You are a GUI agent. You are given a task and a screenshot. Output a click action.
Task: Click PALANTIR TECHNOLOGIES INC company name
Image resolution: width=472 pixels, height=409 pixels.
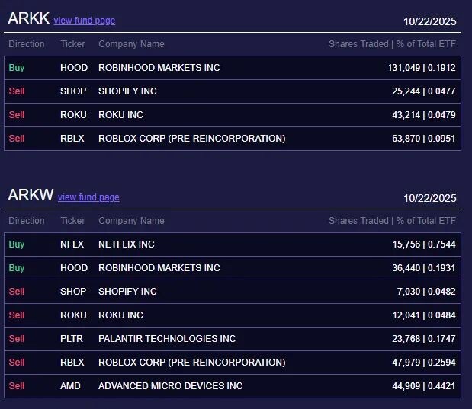(167, 339)
